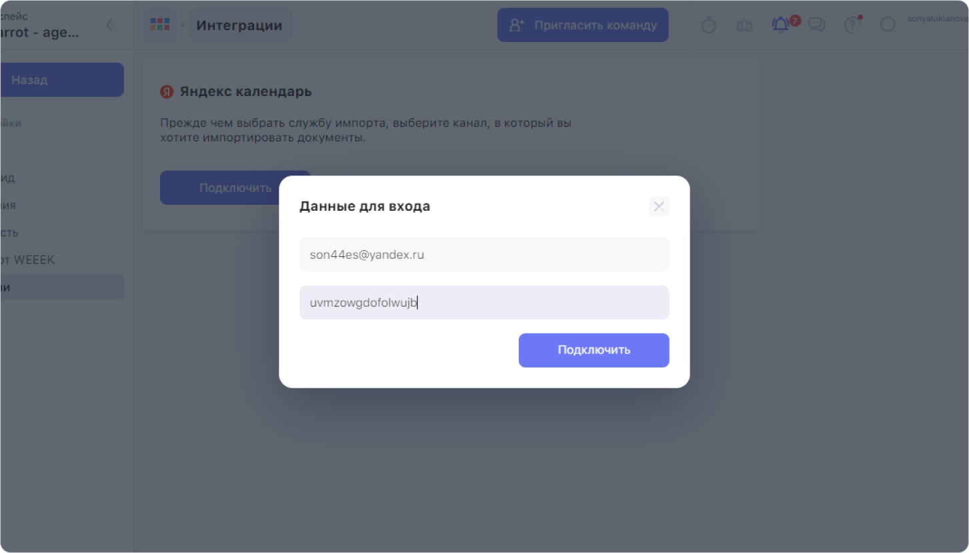The width and height of the screenshot is (969, 553).
Task: Click Подключить in the login dialog
Action: coord(594,350)
